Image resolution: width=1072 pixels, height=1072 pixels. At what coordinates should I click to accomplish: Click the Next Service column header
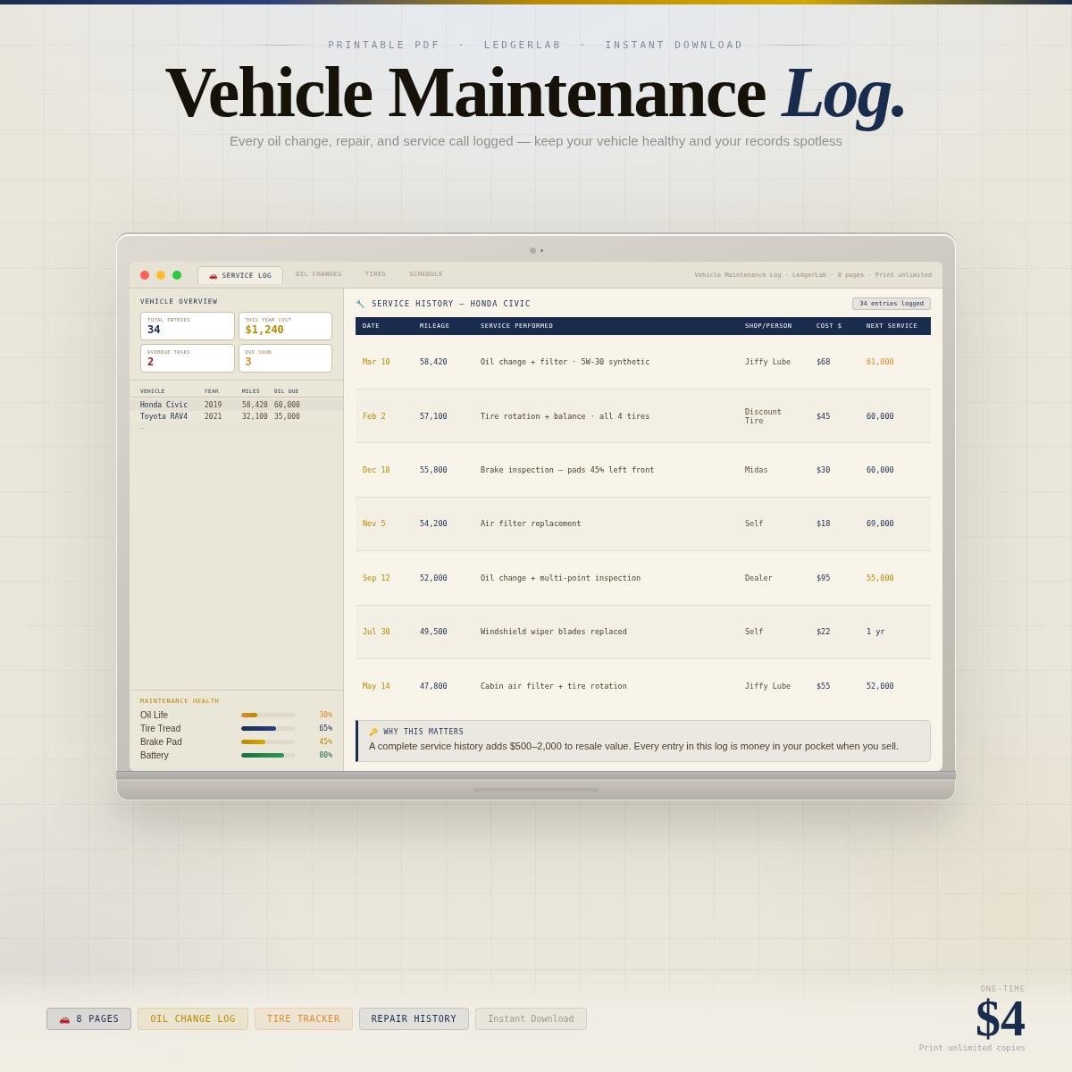(892, 326)
